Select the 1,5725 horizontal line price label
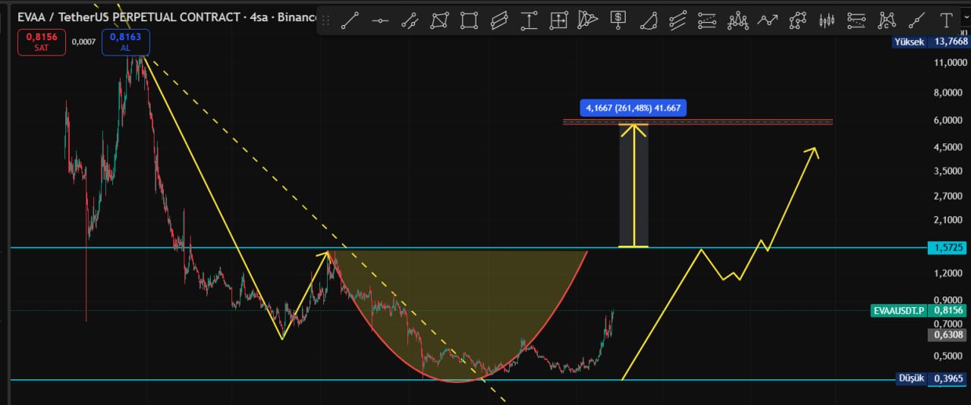The height and width of the screenshot is (405, 971). coord(948,248)
